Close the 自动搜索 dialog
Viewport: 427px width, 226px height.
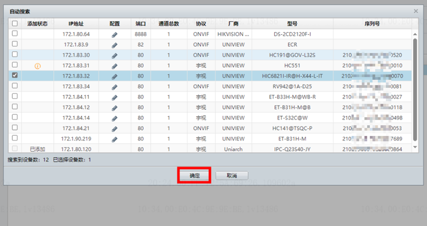[x=416, y=11]
